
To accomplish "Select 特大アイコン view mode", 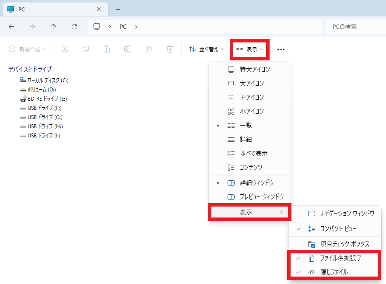I will (x=254, y=70).
